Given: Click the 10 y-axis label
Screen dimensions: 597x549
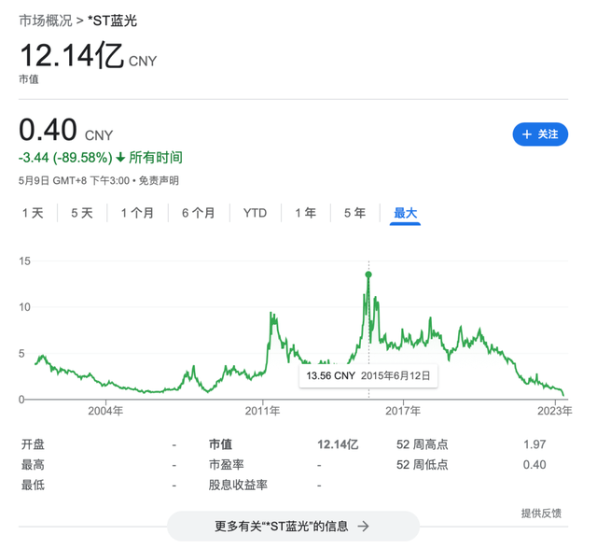Looking at the screenshot, I should tap(25, 307).
